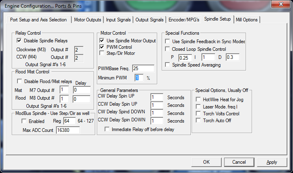The image size is (293, 173).
Task: Click the Cancel button
Action: [x=240, y=162]
